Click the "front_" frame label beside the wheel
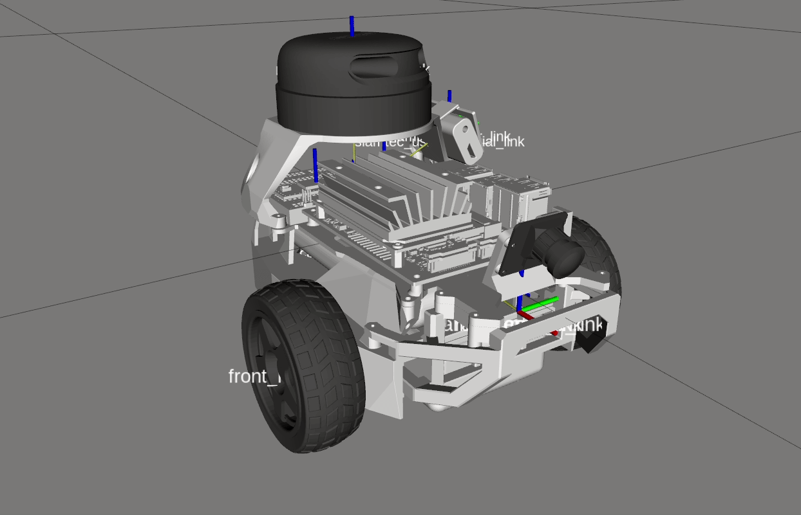 (254, 376)
